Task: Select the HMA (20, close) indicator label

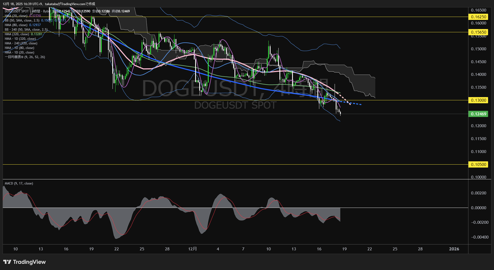Action: pos(16,16)
